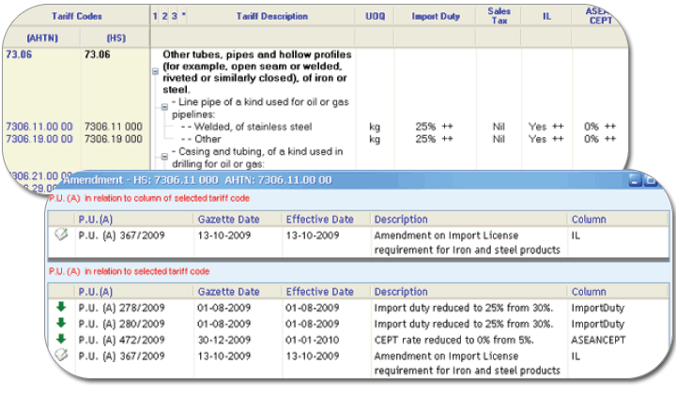Sort the top amendment table by Effective Date
676x394 pixels.
pyautogui.click(x=320, y=220)
